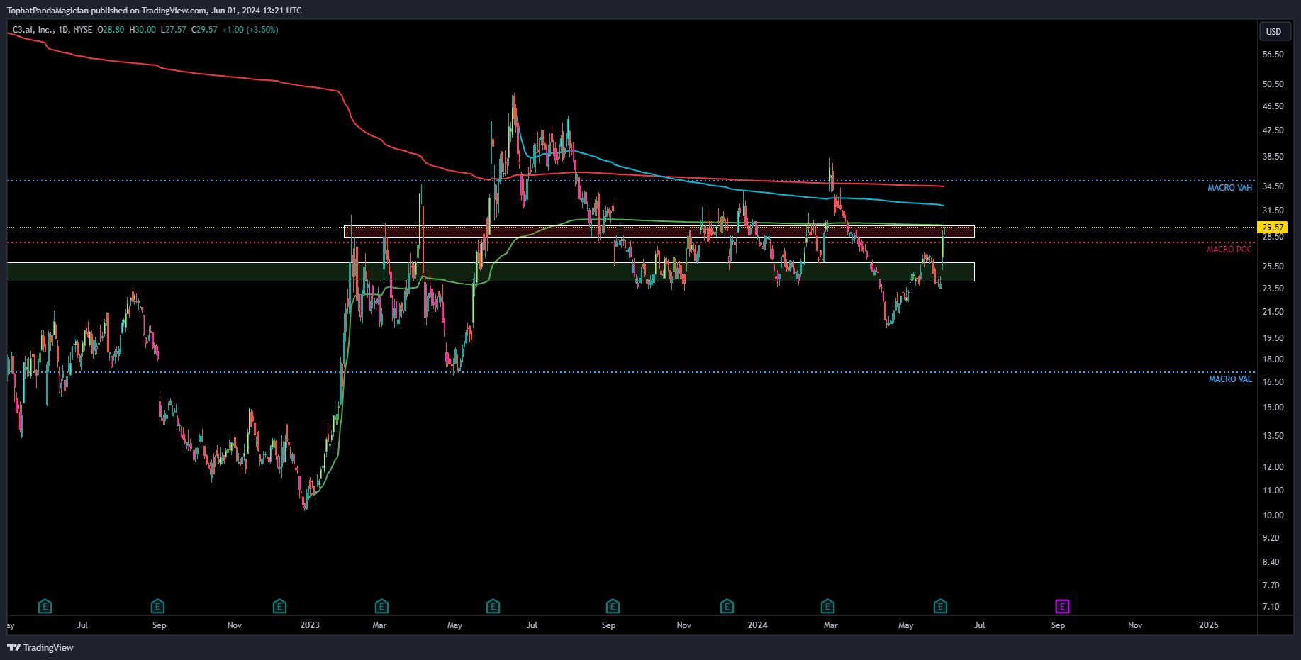
Task: Click the 2025 label on time axis
Action: pos(1209,625)
